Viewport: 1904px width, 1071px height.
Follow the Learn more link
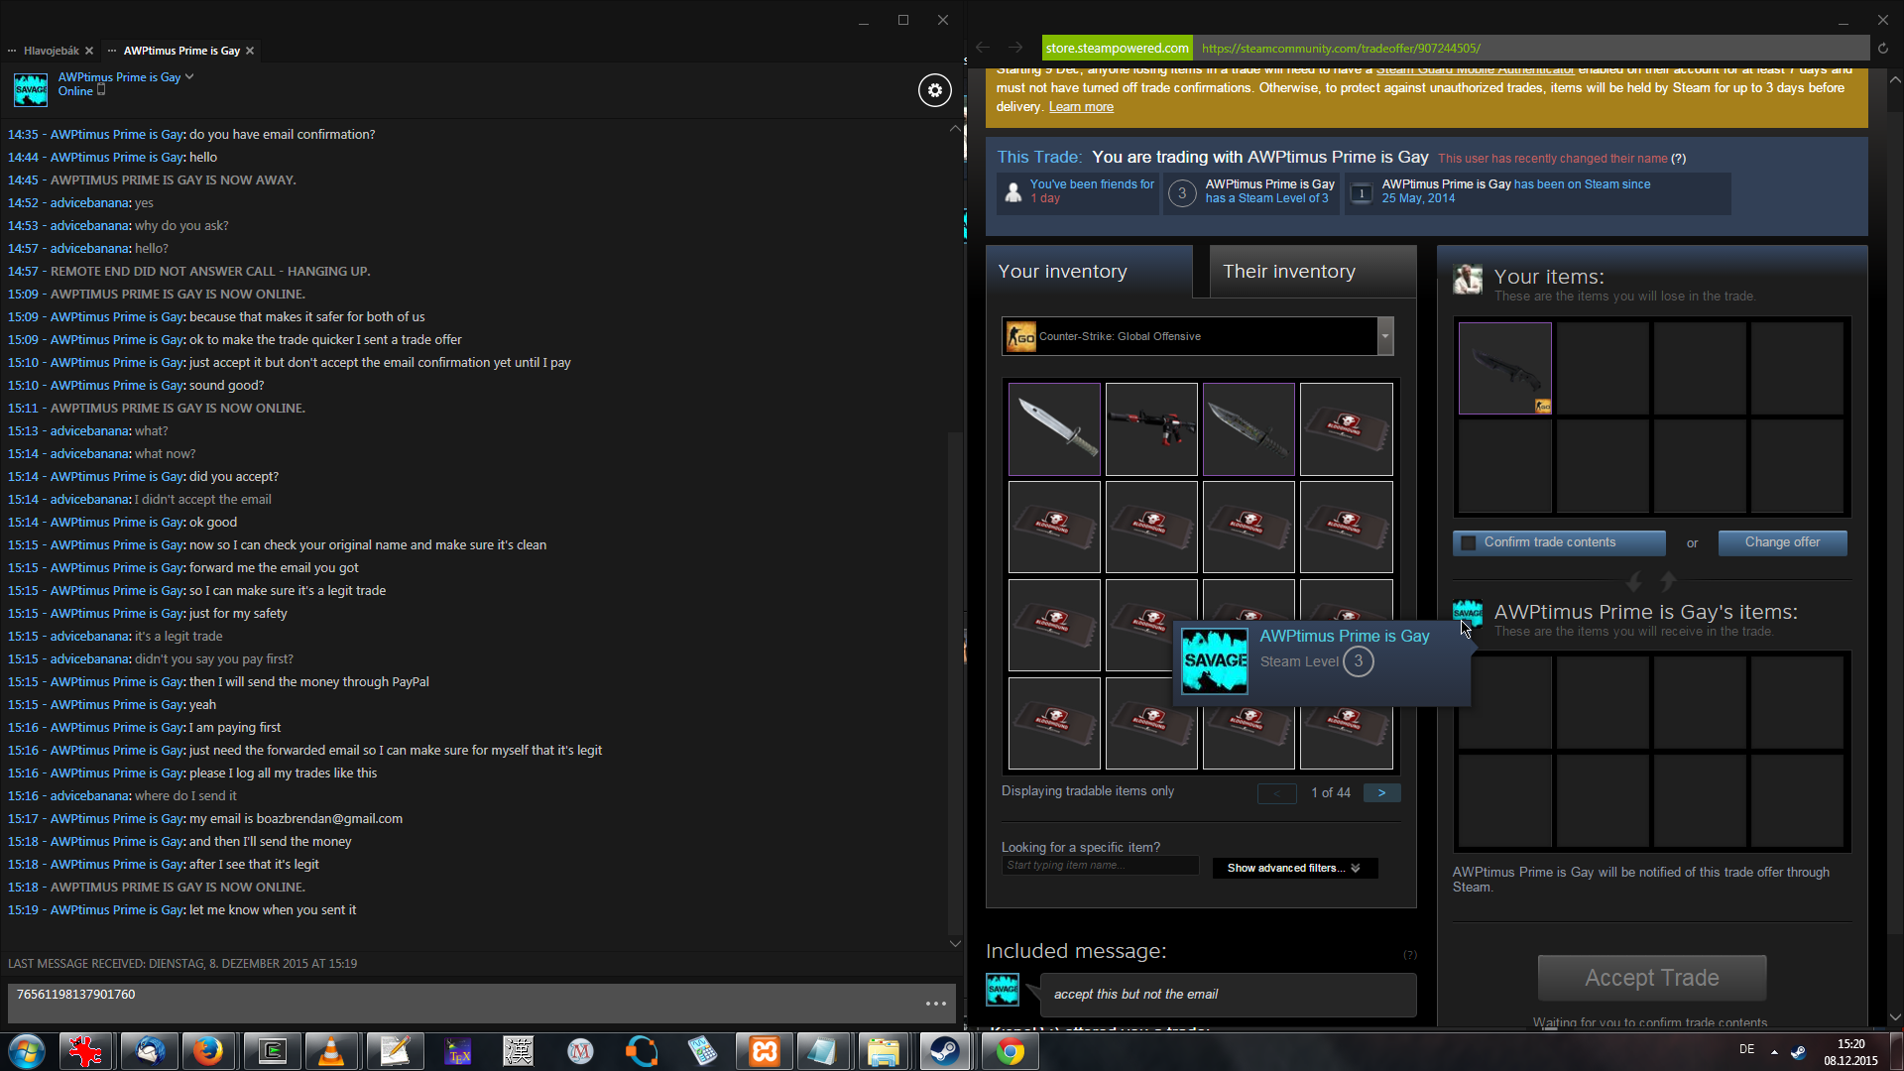point(1081,107)
